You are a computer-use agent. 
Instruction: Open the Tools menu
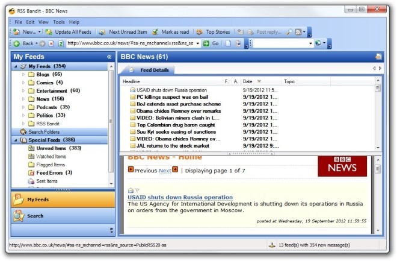click(59, 22)
